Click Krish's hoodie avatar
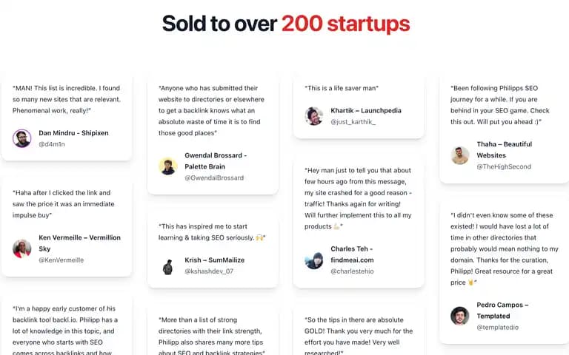This screenshot has height=355, width=569. click(x=168, y=267)
